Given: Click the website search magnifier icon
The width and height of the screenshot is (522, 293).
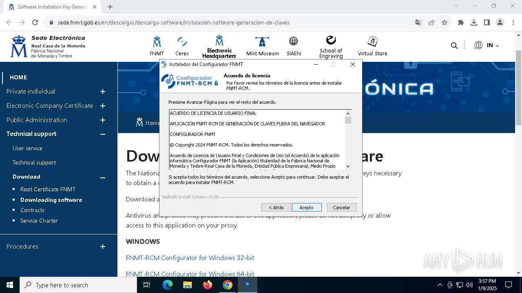Looking at the screenshot, I should 454,46.
